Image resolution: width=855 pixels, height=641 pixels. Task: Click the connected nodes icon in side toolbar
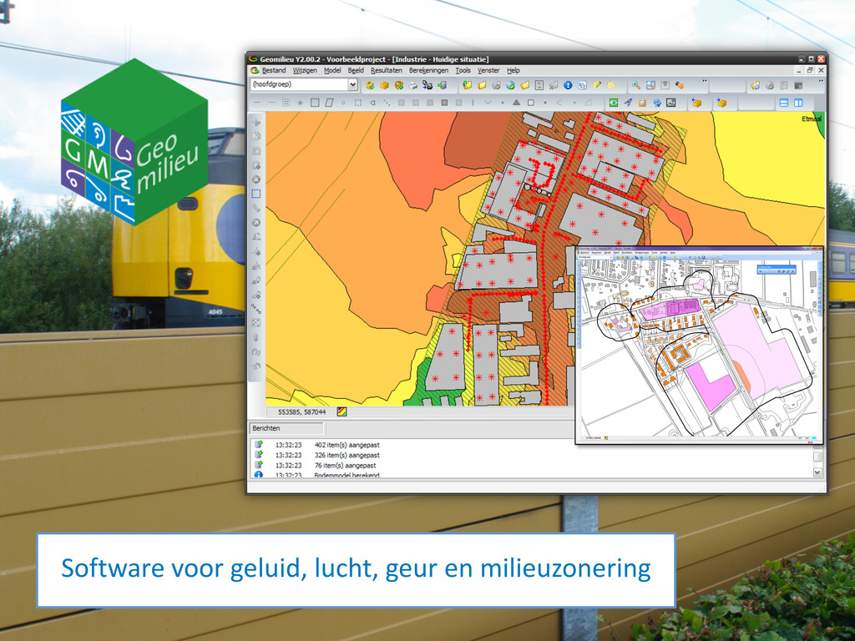click(256, 309)
